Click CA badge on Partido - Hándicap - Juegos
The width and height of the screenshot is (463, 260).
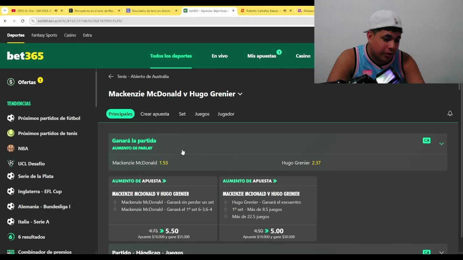click(427, 252)
